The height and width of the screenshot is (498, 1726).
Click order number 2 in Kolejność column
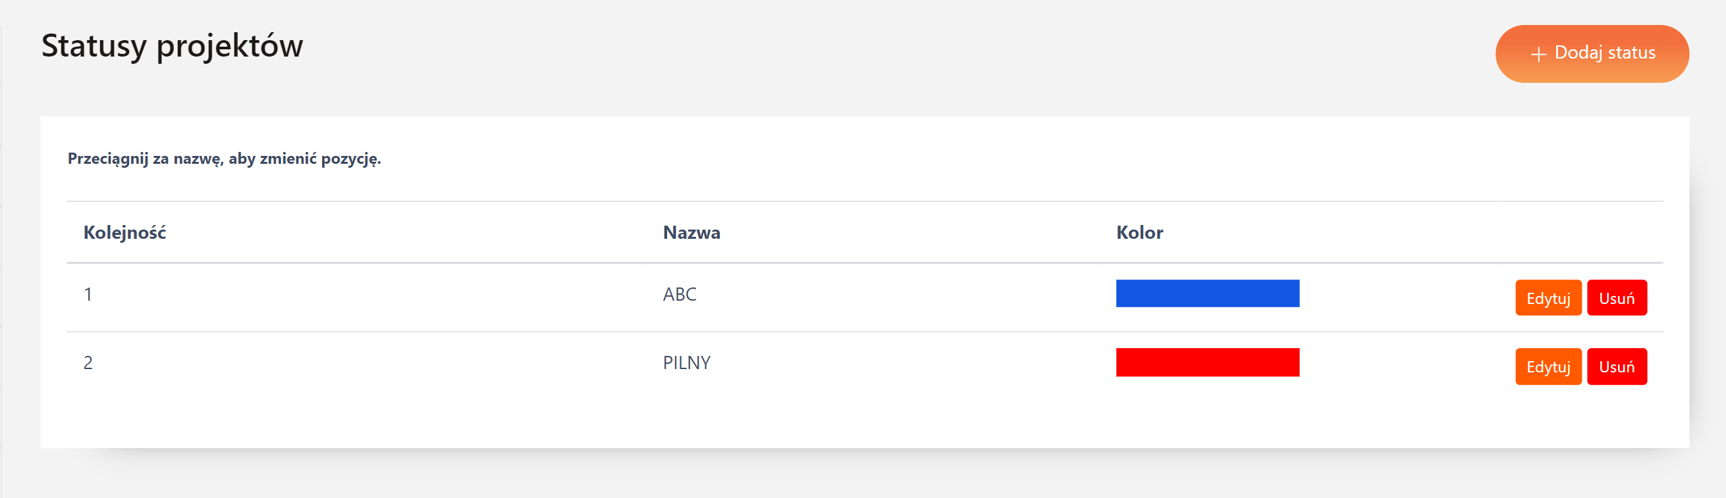pyautogui.click(x=88, y=362)
